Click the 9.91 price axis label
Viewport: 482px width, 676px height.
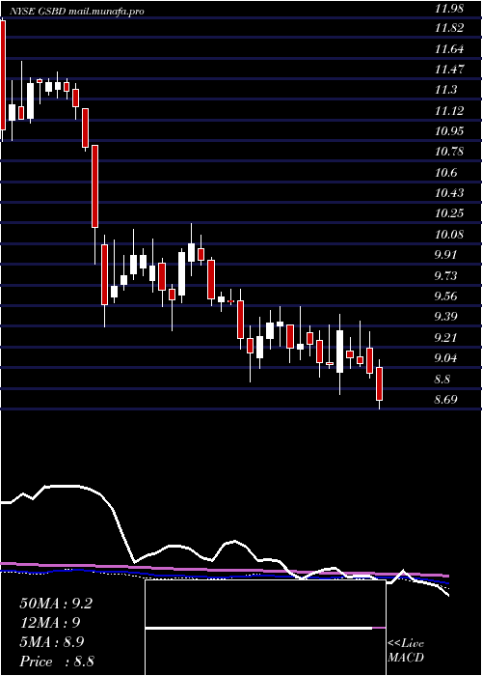[445, 254]
